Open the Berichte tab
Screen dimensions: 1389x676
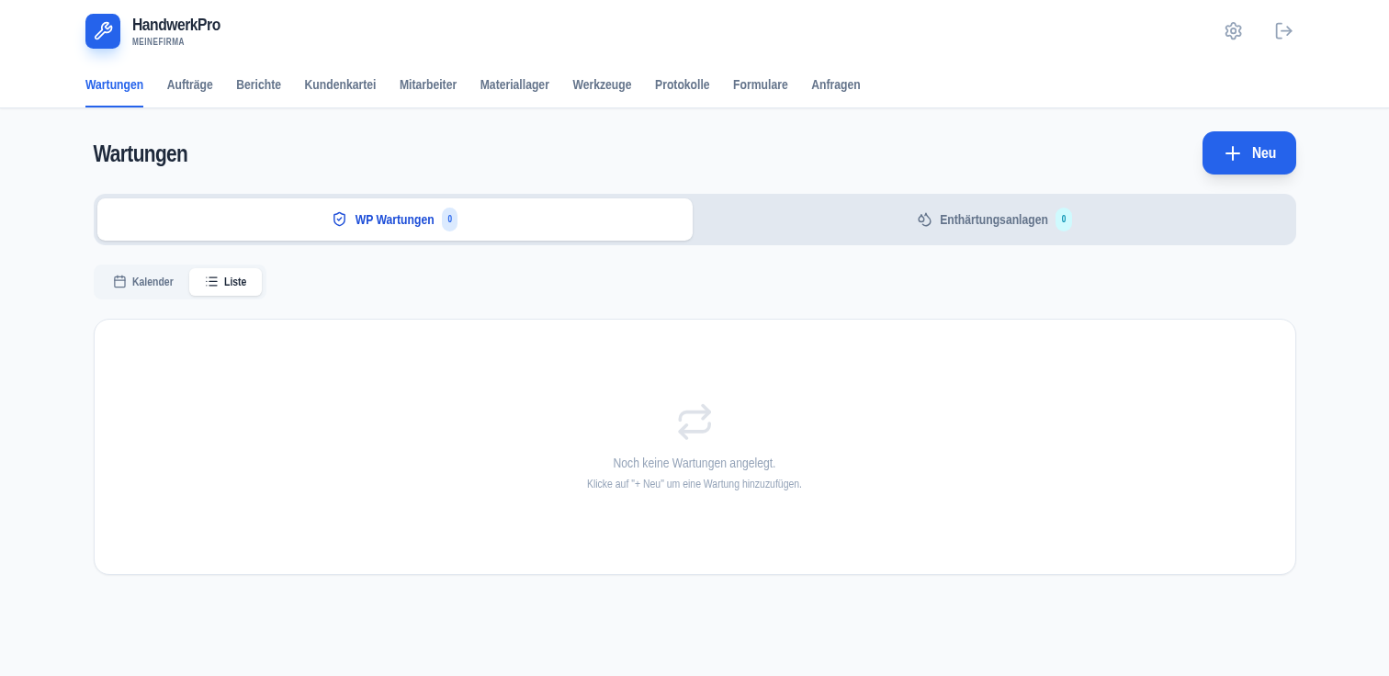(x=258, y=84)
